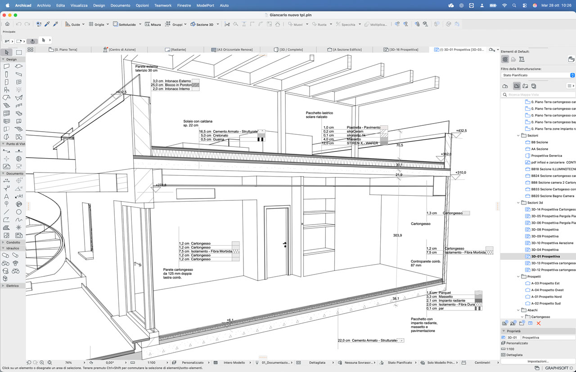Click the Home icon in toolbar
Viewport: 576px width, 372px height.
pyautogui.click(x=7, y=24)
